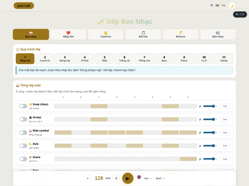
Task: Select step 1 Nhịp tim
Action: tap(25, 59)
